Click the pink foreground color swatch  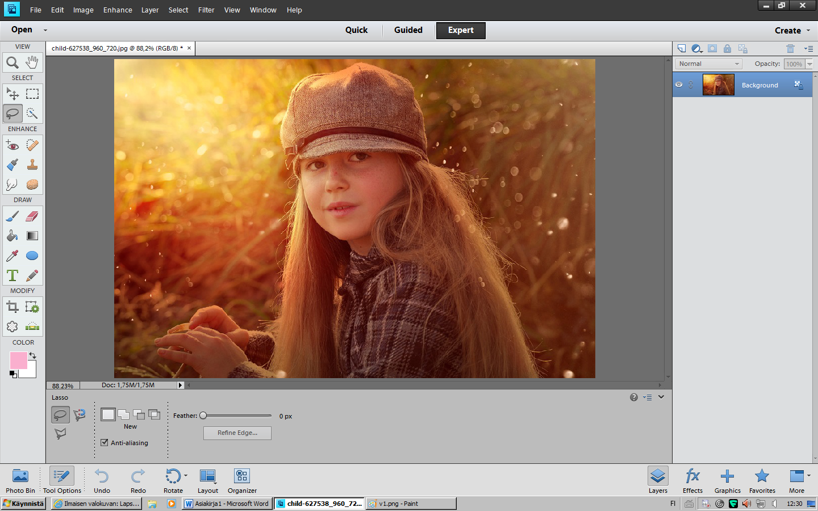click(18, 360)
